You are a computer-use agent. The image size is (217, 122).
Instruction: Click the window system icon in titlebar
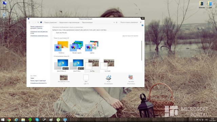28,19
